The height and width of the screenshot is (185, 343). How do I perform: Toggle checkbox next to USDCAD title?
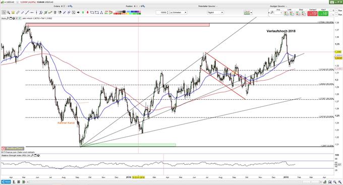tap(18, 2)
